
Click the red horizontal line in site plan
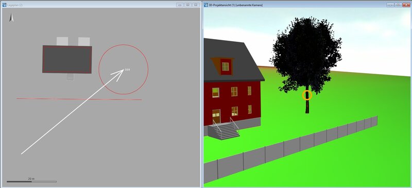(x=79, y=99)
